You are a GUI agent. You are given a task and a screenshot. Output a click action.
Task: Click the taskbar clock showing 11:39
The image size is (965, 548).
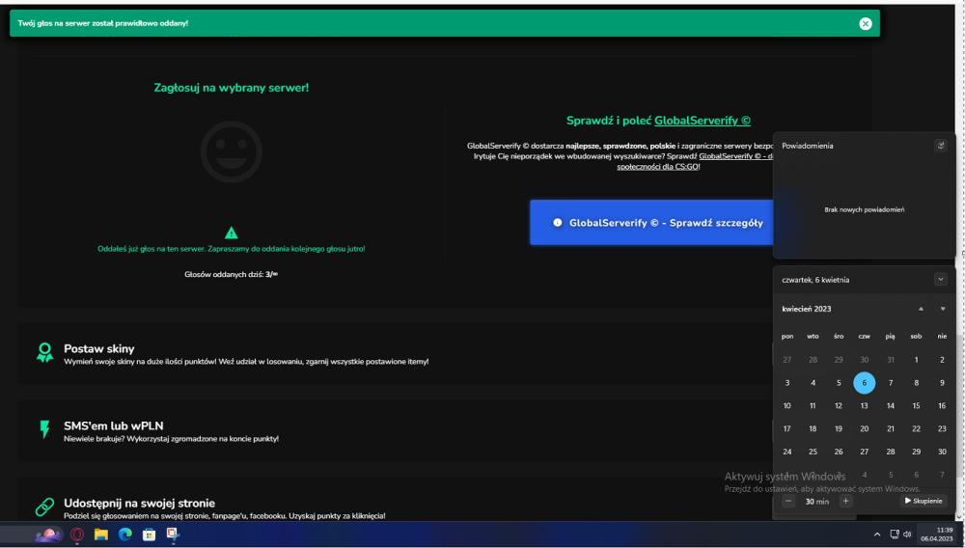pyautogui.click(x=937, y=534)
